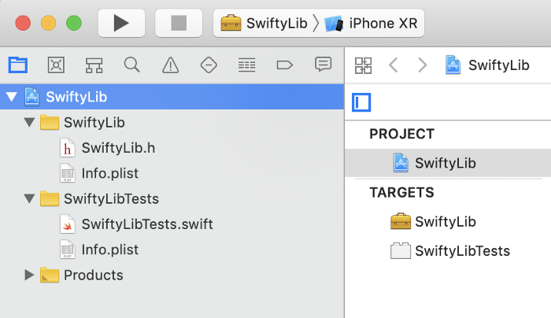Click the Run (play) button
551x318 pixels.
coord(121,23)
